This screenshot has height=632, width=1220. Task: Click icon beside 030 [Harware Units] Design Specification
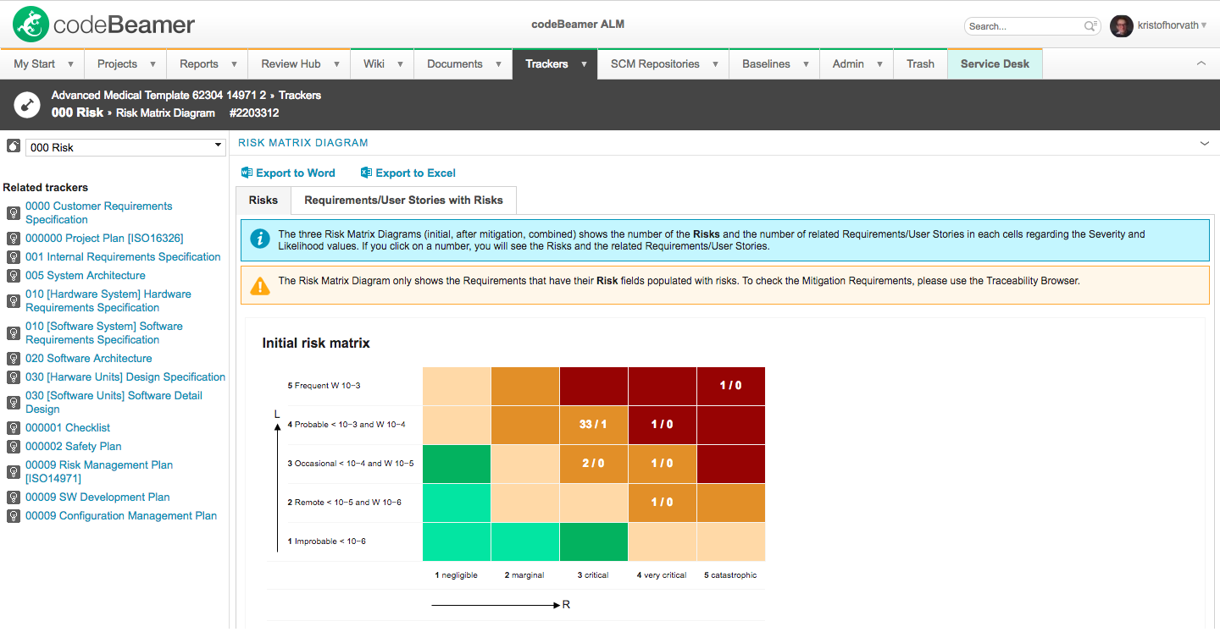[x=13, y=377]
